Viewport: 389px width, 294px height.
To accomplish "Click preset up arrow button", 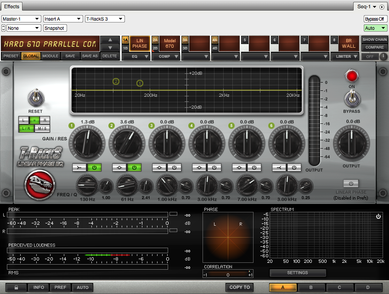I will coord(110,40).
